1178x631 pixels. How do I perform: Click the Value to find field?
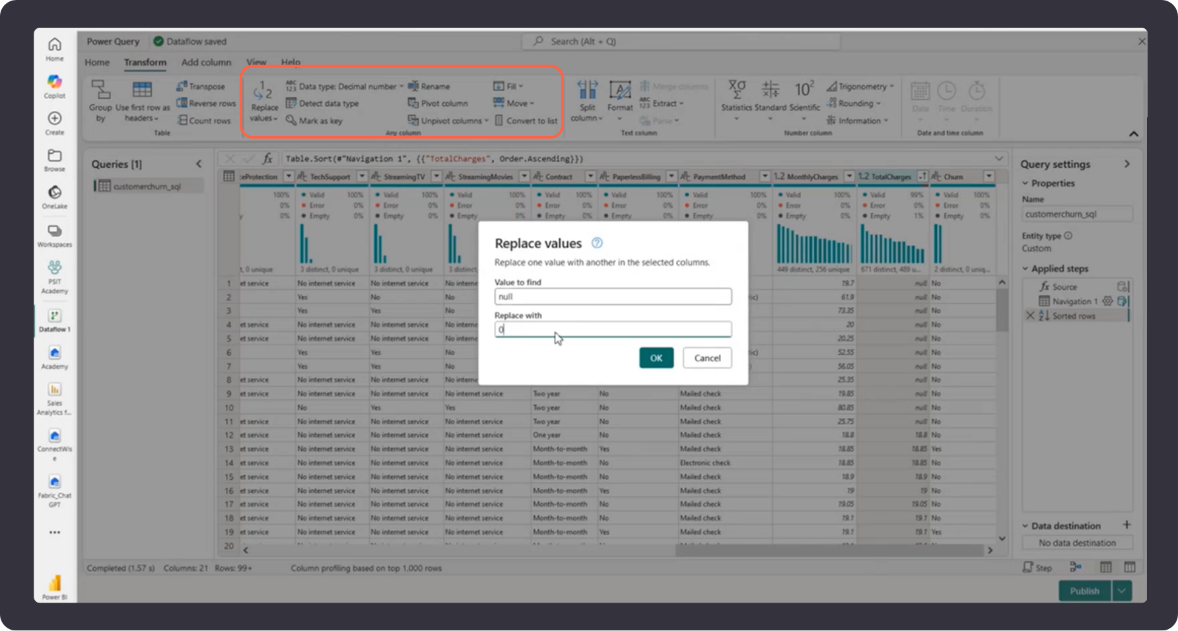coord(612,297)
